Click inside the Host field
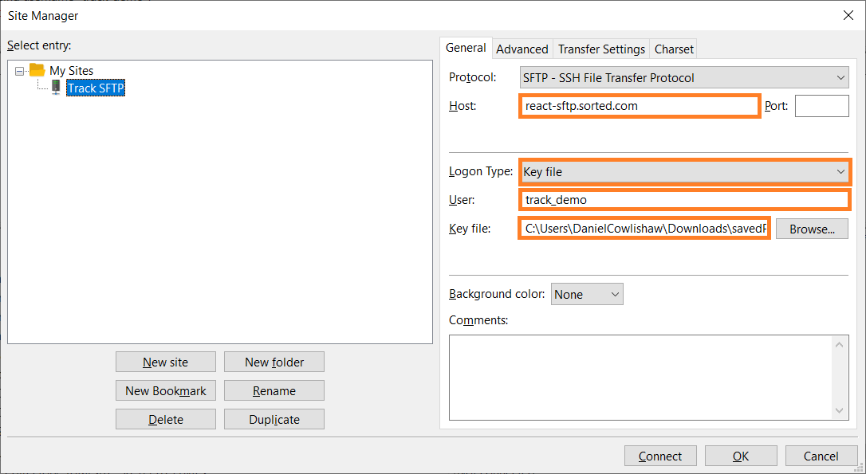866x474 pixels. click(x=638, y=105)
